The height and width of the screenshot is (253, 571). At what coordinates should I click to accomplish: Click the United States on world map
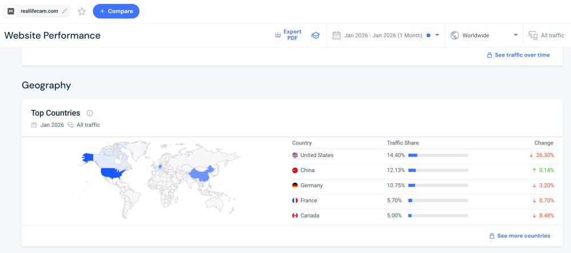(112, 172)
